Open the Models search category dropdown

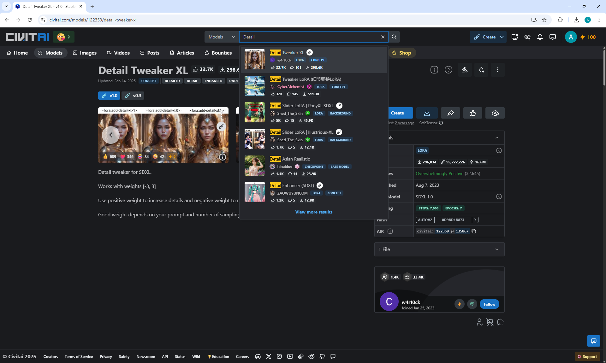click(x=222, y=37)
